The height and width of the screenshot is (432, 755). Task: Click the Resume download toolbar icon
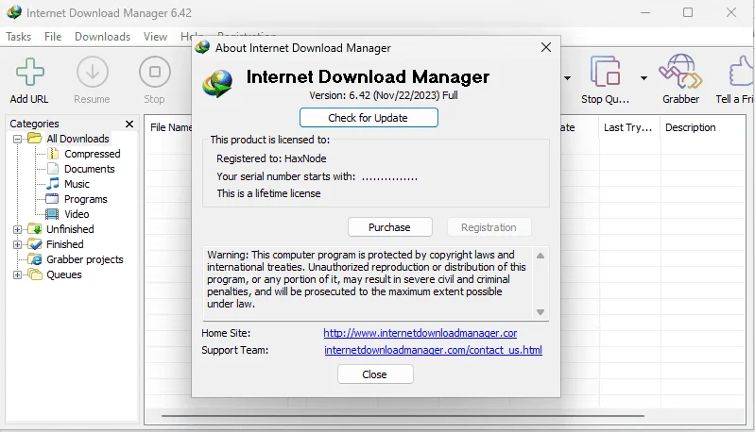coord(92,72)
